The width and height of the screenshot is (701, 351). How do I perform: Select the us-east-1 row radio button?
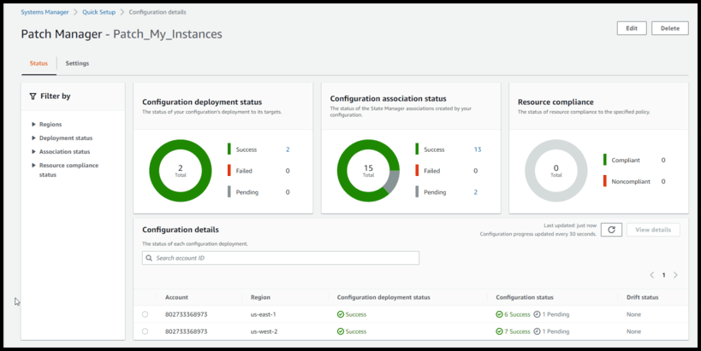[145, 314]
